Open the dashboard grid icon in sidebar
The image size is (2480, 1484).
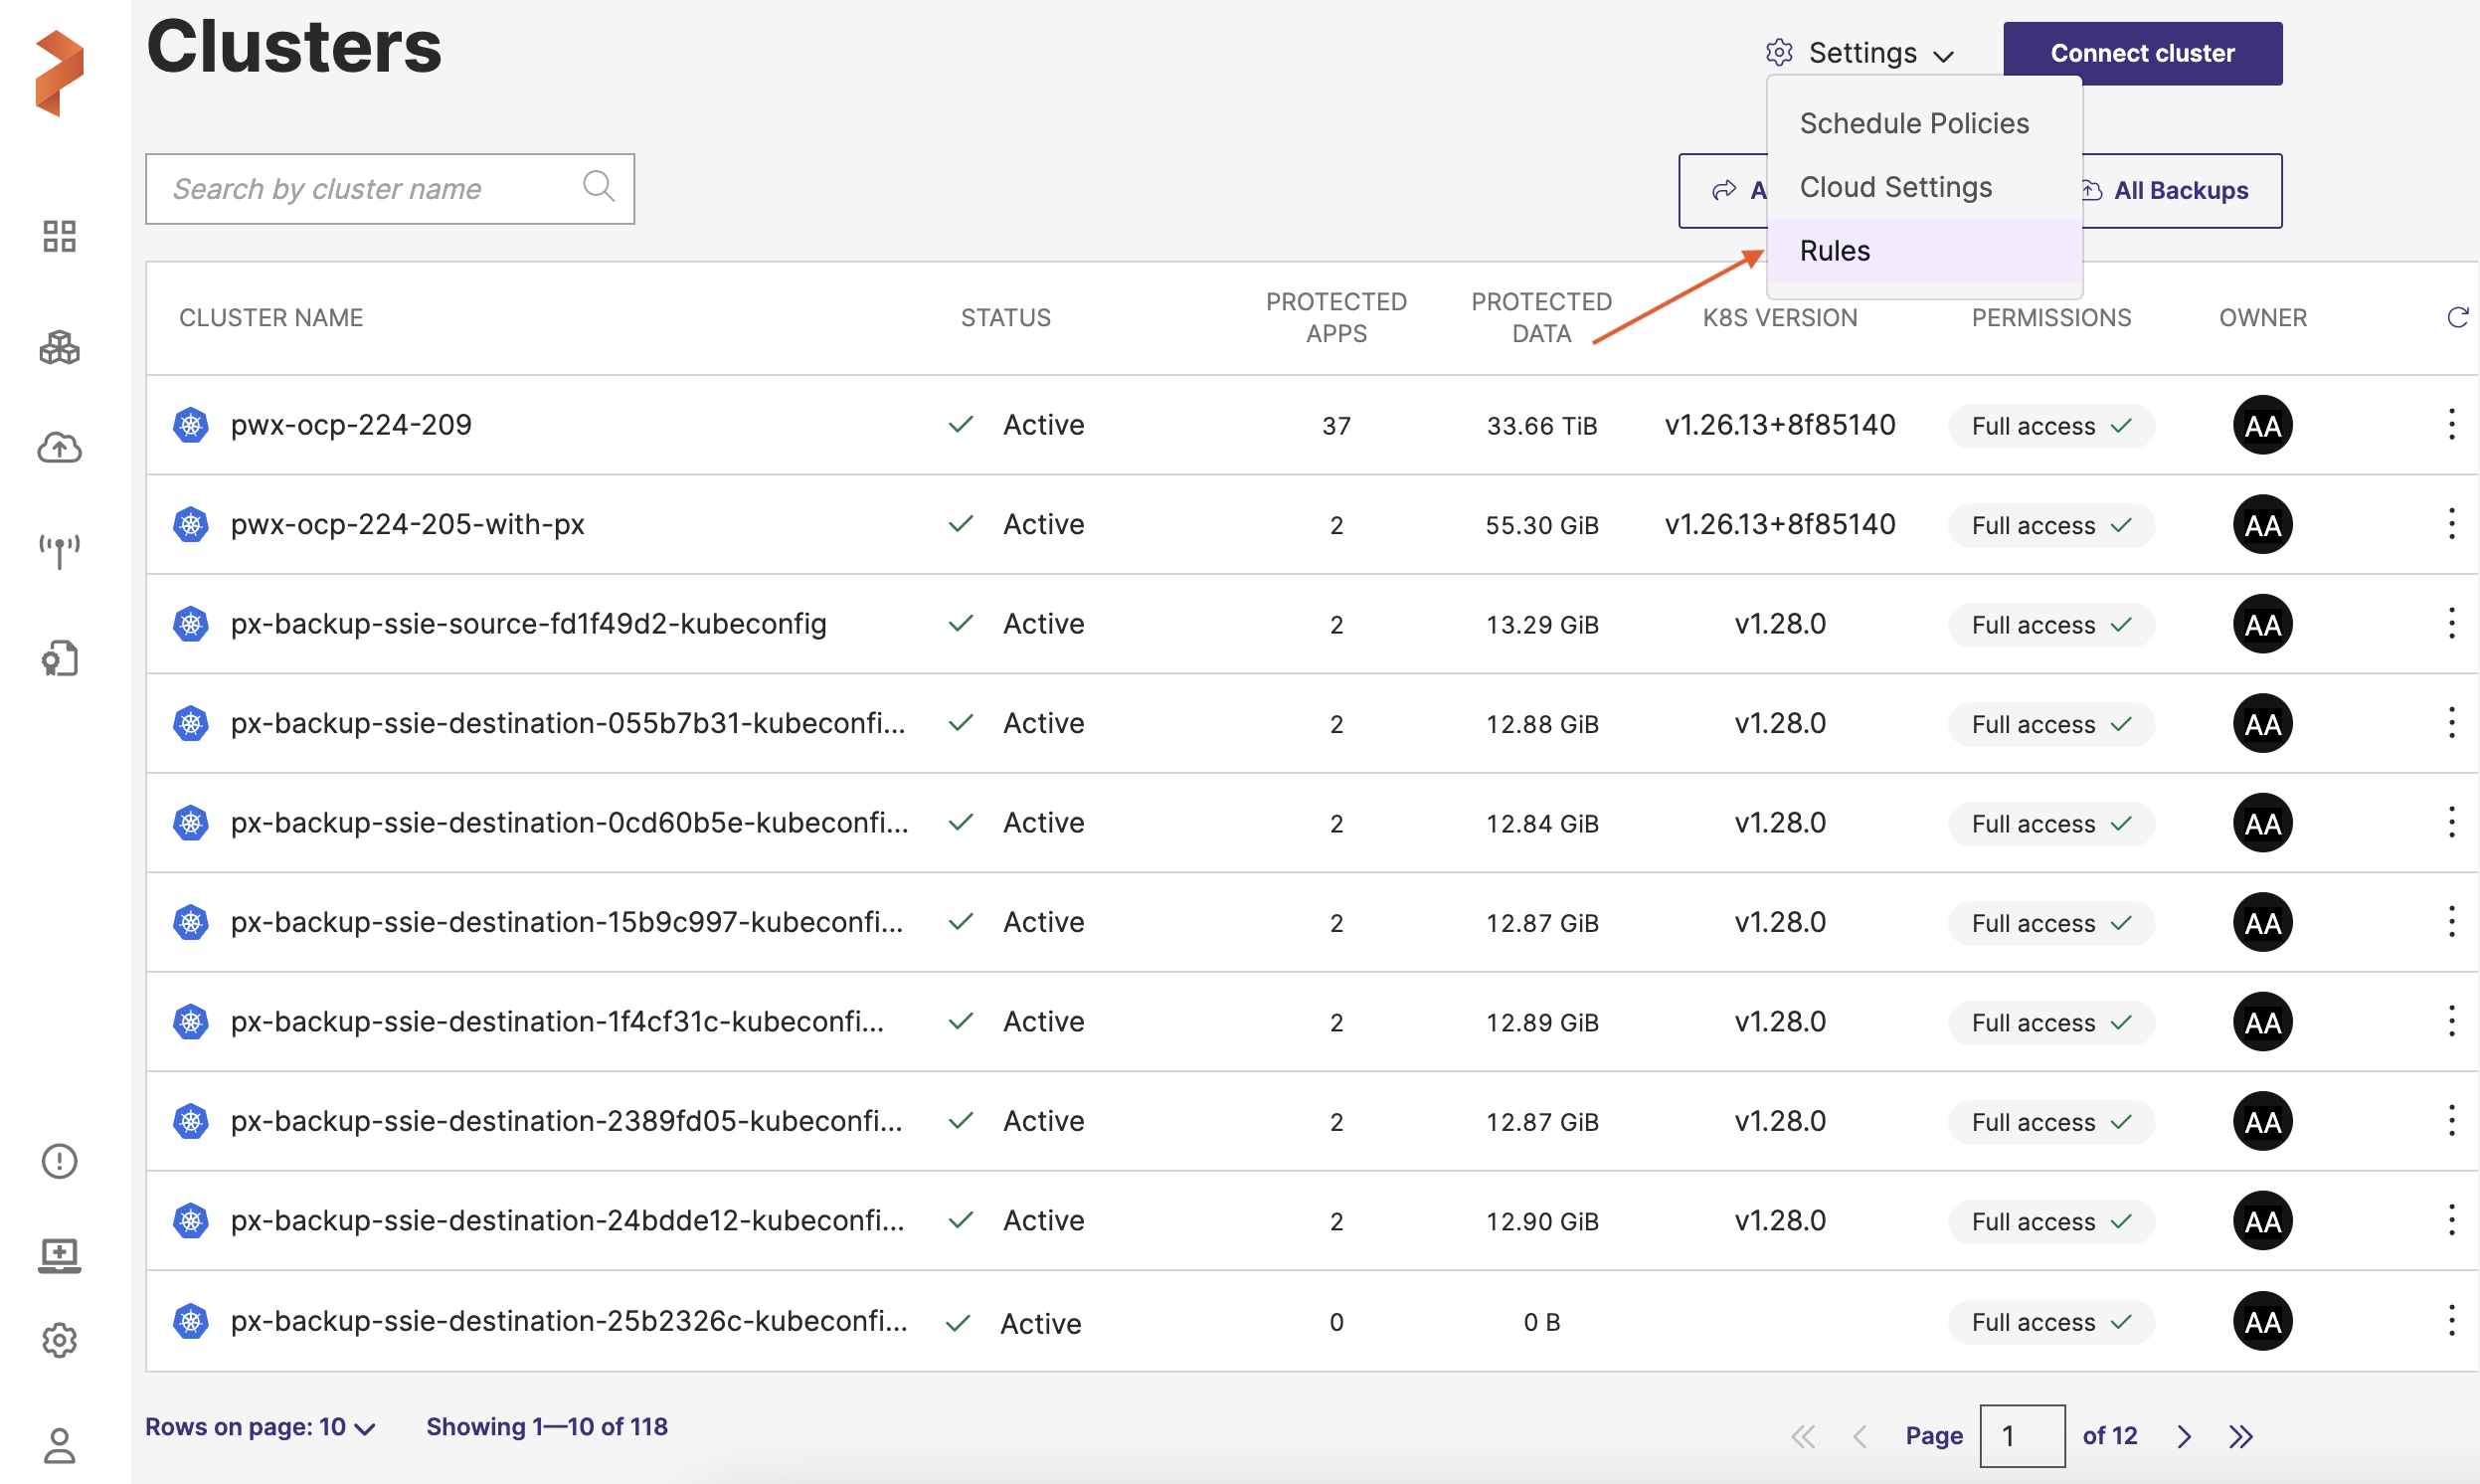(x=59, y=236)
